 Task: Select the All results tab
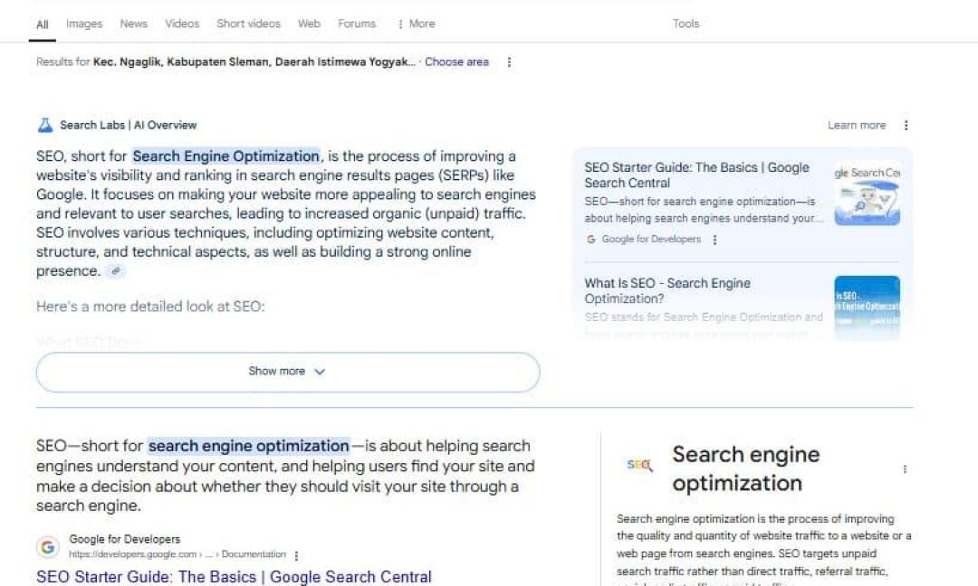pos(43,24)
